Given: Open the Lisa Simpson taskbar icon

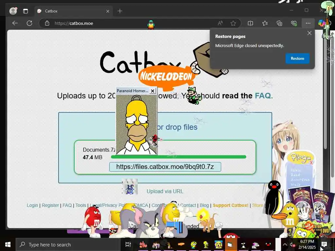Looking at the screenshot, I should coord(194,244).
